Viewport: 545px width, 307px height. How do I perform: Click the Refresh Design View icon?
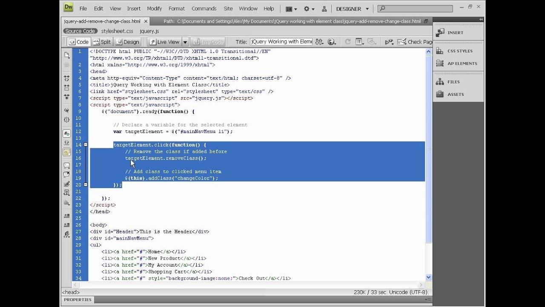click(x=347, y=42)
